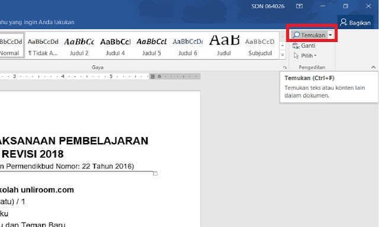This screenshot has width=379, height=227.
Task: Open ribbon display options icon
Action: coord(299,7)
